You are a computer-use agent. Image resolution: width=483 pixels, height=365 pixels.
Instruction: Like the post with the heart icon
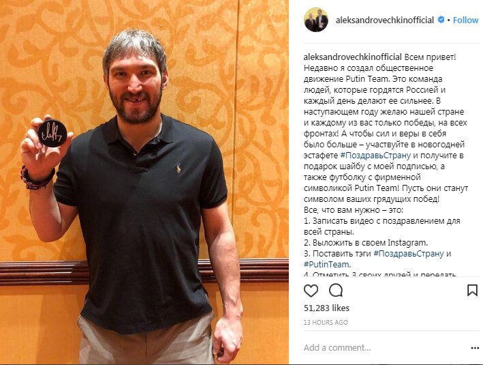(x=311, y=291)
